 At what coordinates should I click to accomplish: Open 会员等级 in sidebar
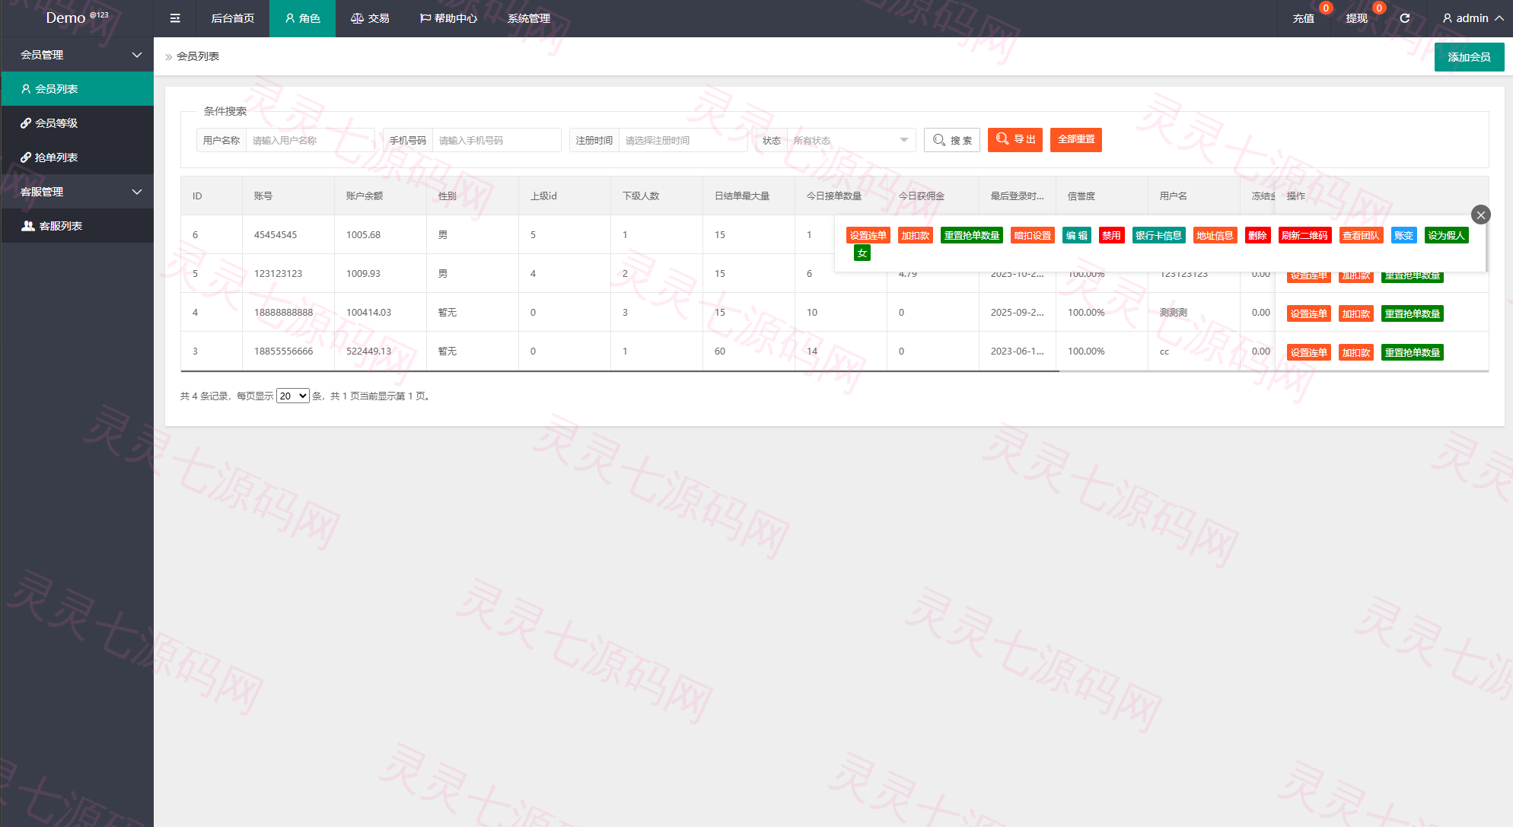click(78, 123)
